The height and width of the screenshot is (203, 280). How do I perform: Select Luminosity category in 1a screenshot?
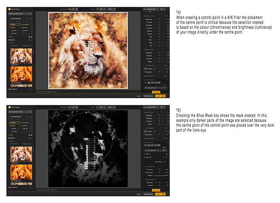(14, 33)
